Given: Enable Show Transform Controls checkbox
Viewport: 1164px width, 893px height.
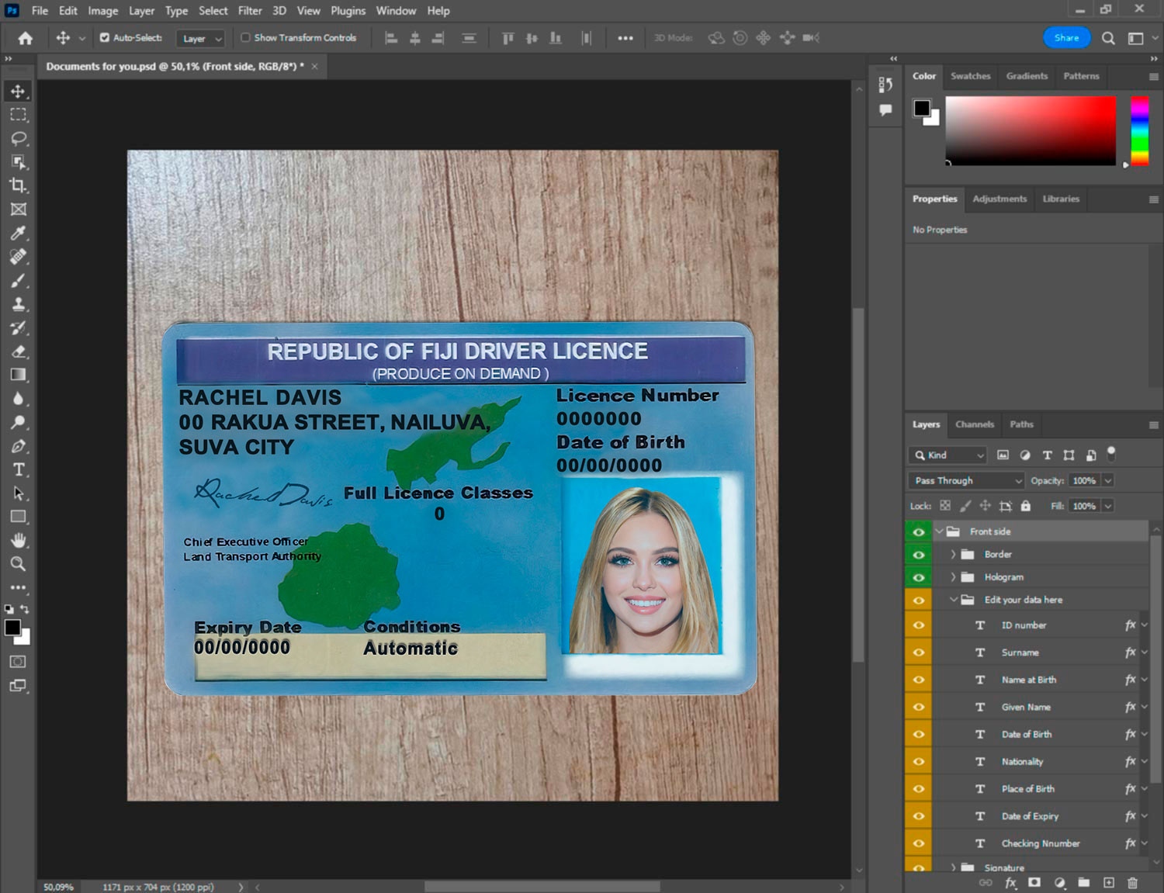Looking at the screenshot, I should click(x=245, y=37).
